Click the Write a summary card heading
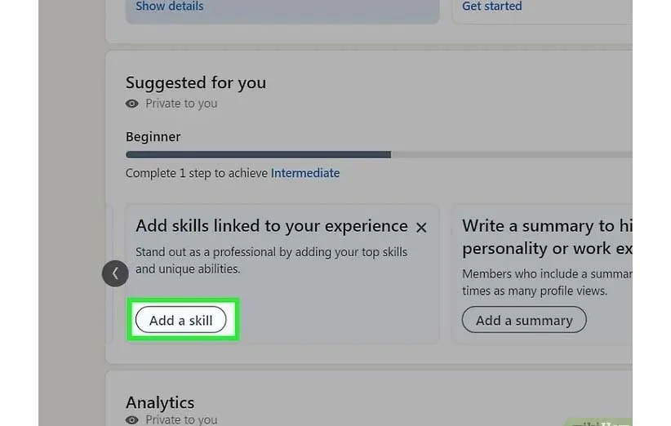Image resolution: width=671 pixels, height=426 pixels. [x=547, y=237]
